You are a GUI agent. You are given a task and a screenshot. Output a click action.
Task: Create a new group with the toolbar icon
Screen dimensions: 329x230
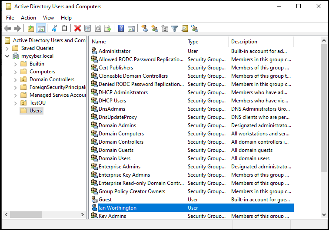(155, 28)
